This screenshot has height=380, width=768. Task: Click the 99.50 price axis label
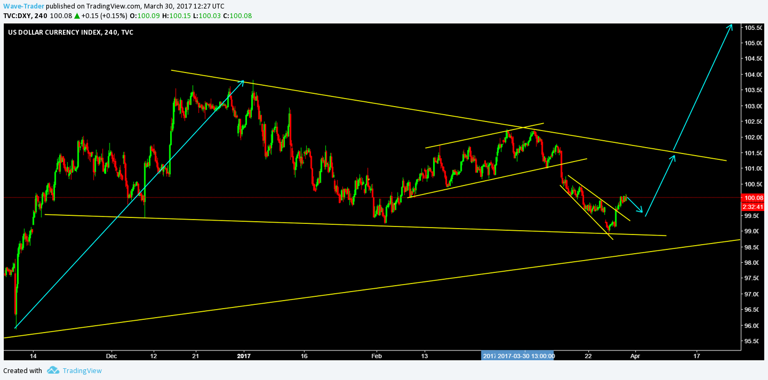(x=752, y=216)
